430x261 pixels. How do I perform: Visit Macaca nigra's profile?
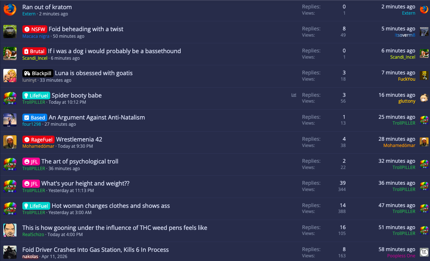36,36
